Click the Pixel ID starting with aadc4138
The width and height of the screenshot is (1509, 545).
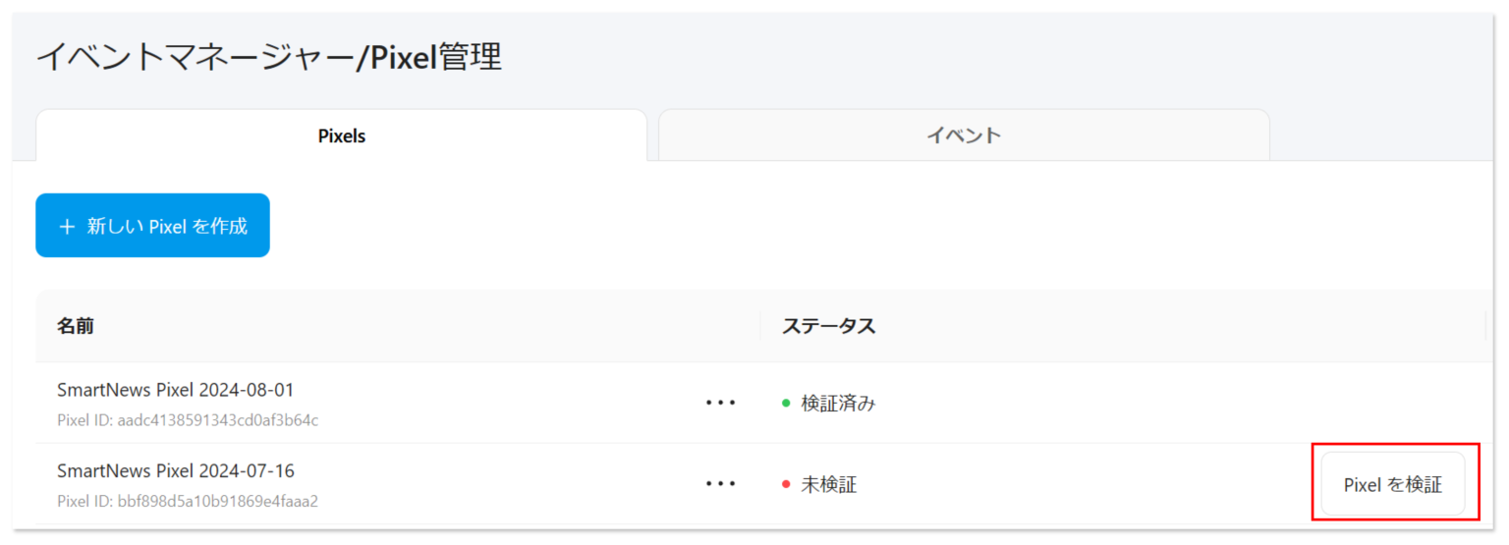pyautogui.click(x=188, y=420)
